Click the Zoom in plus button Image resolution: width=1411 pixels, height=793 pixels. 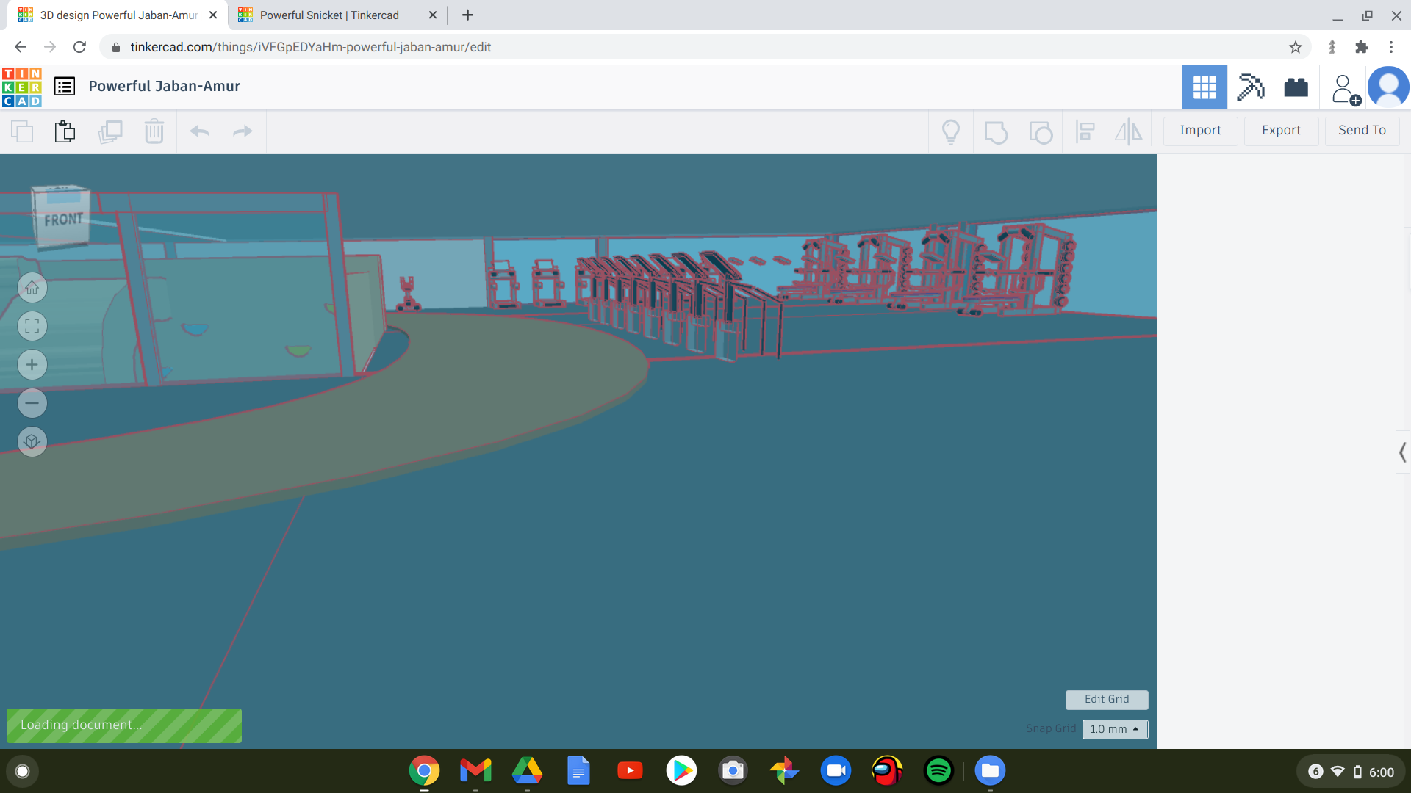pyautogui.click(x=32, y=365)
